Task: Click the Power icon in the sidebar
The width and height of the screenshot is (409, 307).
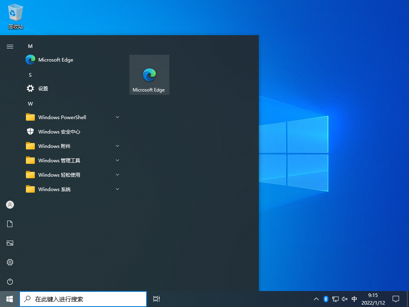Action: [10, 281]
